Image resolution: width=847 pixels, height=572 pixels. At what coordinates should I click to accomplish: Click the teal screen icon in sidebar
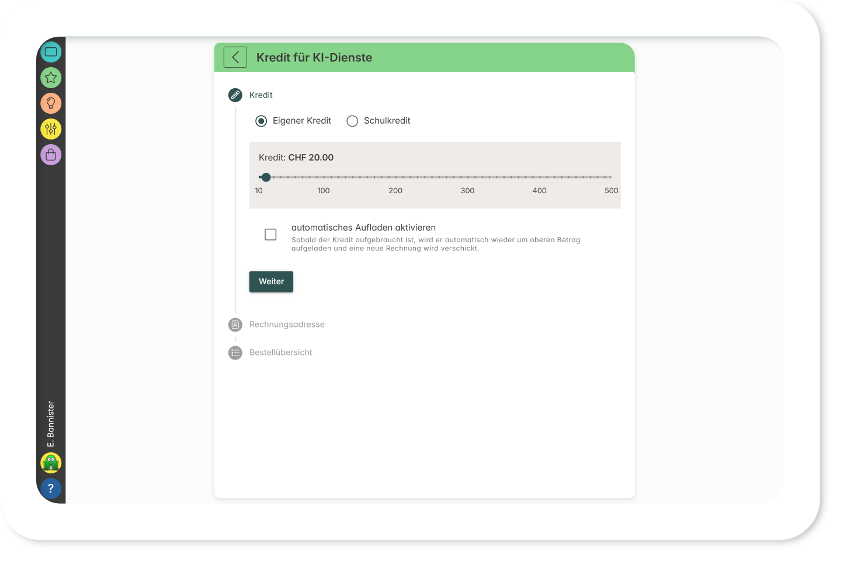click(x=51, y=52)
